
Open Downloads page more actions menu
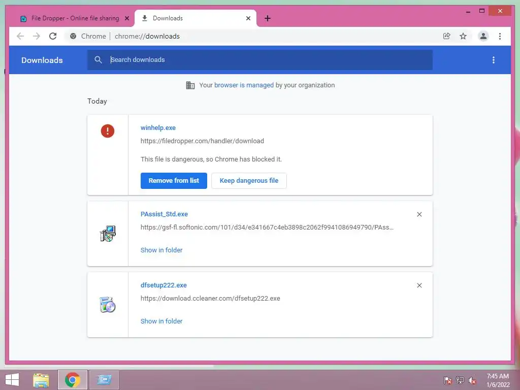[494, 60]
